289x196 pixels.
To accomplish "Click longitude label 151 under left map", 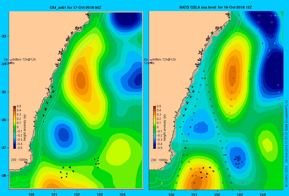I will (54, 194).
